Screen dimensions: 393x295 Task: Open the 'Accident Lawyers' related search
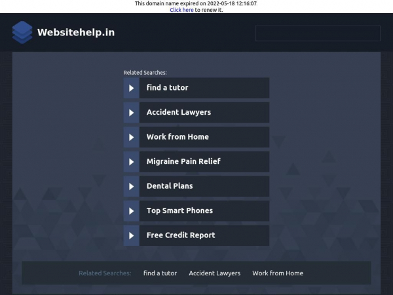pos(179,113)
